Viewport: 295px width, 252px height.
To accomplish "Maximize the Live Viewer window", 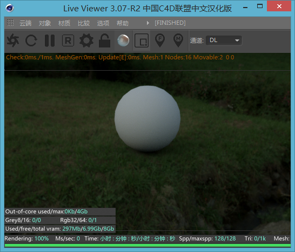I will [x=260, y=6].
